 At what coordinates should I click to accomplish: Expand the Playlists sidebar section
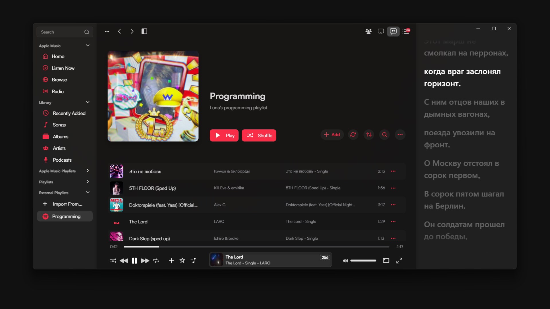(88, 182)
